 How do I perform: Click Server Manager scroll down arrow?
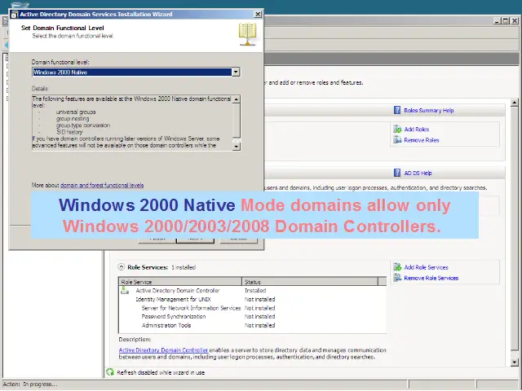515,362
